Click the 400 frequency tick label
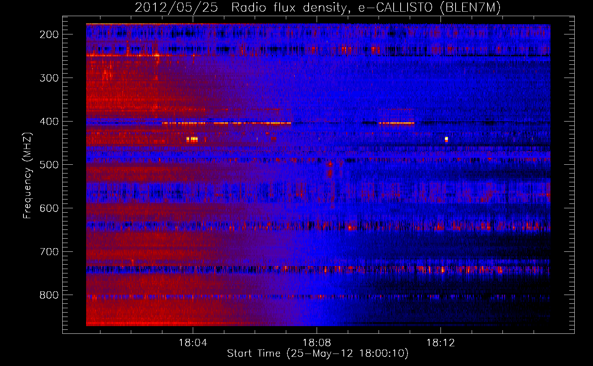 coord(49,122)
